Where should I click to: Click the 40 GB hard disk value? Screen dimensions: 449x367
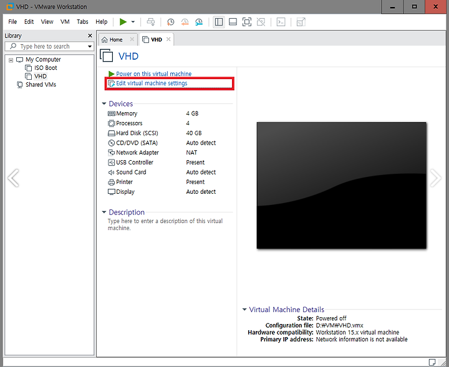pos(194,133)
